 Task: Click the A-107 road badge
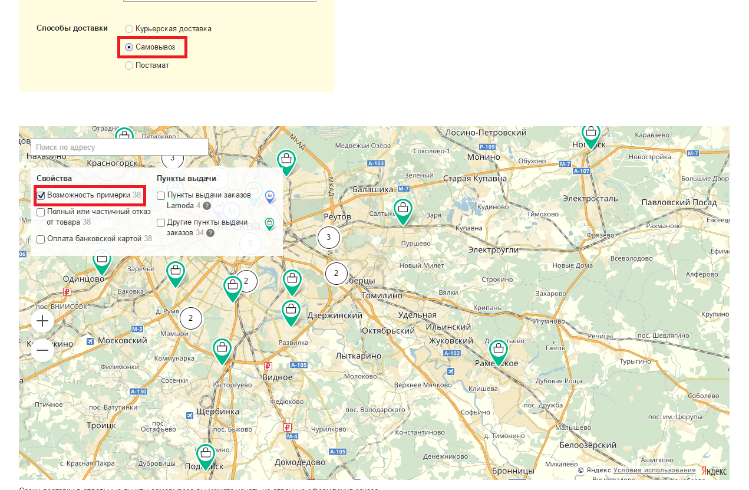[x=582, y=171]
